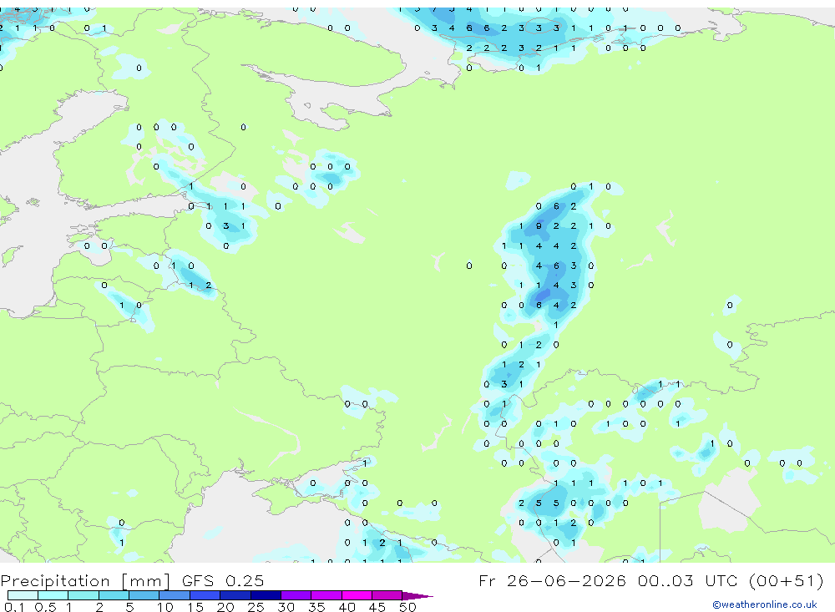Click the 20–25 mm legend color swatch
Viewport: 835px width, 612px height.
point(235,595)
